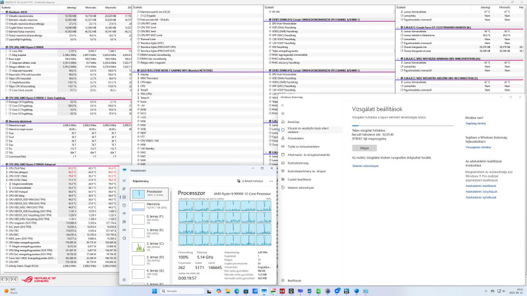Open Családi beállítások in Windows Security
This screenshot has height=296, width=527.
(299, 180)
